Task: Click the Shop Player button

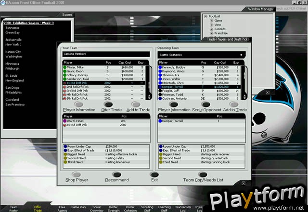Action: 76,175
